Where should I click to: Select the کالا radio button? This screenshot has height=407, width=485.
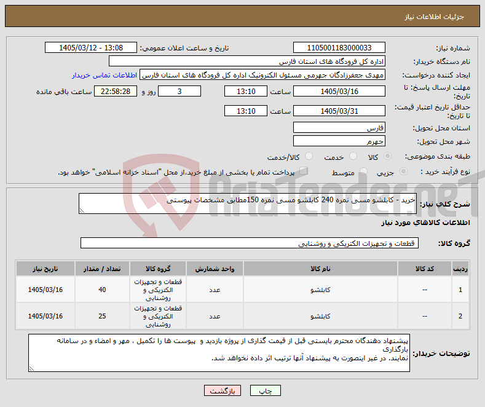(387, 156)
